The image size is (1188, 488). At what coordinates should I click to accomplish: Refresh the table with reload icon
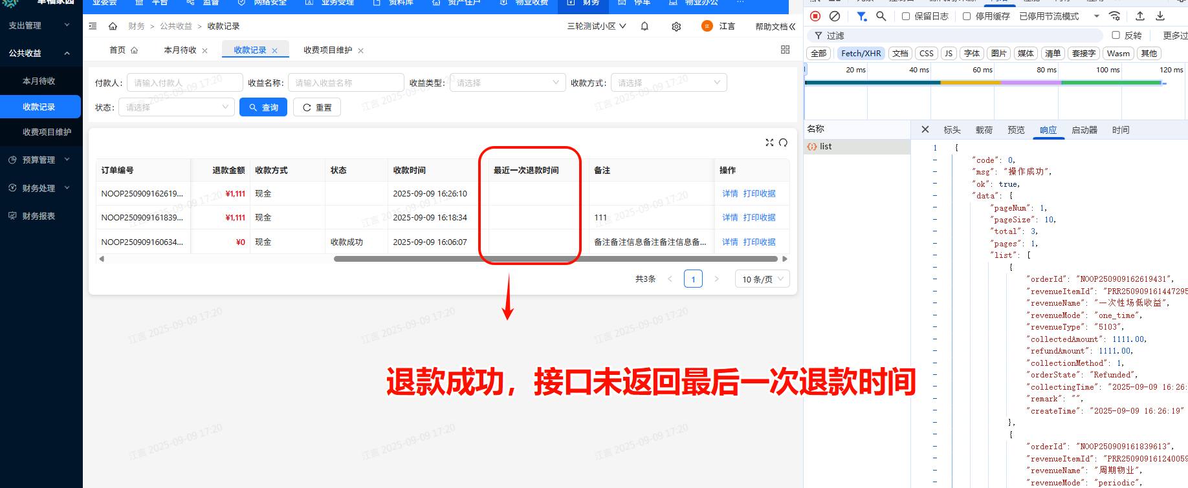point(783,142)
